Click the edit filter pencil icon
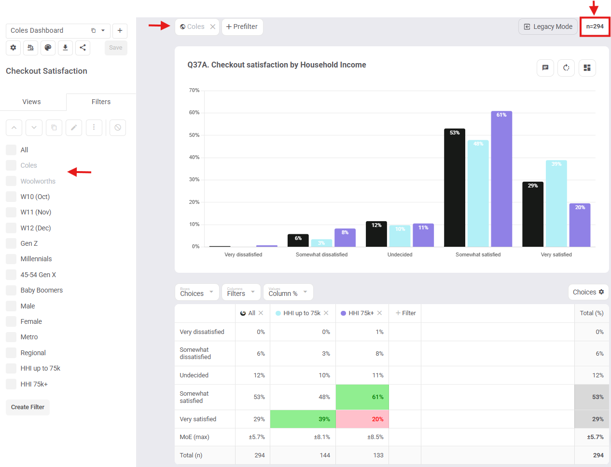Screen dimensions: 611x467 point(74,128)
